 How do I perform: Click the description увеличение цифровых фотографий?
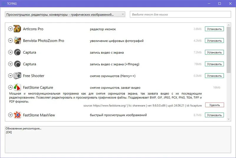point(117,41)
